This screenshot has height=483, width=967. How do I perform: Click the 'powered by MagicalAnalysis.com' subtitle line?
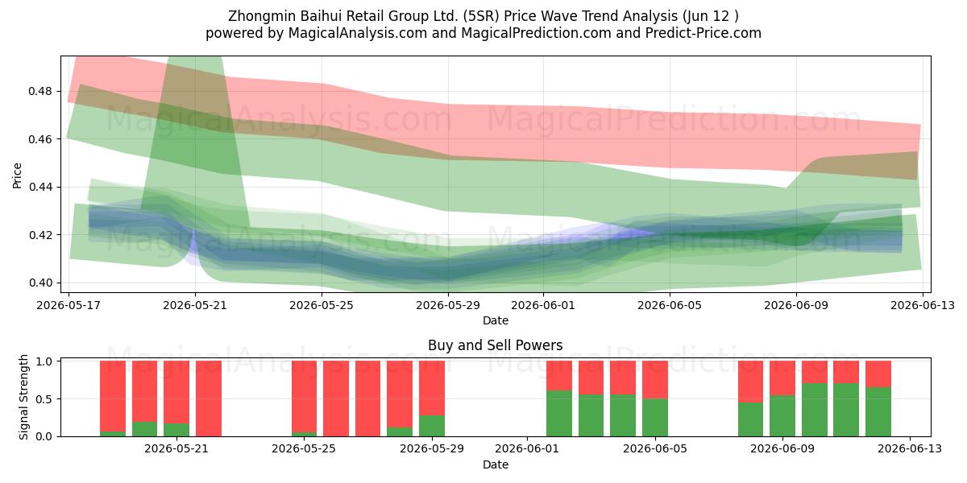tap(483, 33)
